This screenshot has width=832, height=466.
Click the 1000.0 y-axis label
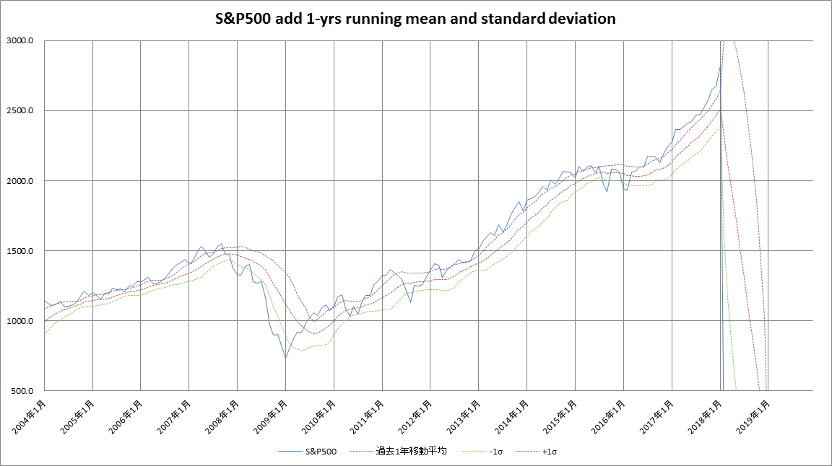pyautogui.click(x=20, y=321)
